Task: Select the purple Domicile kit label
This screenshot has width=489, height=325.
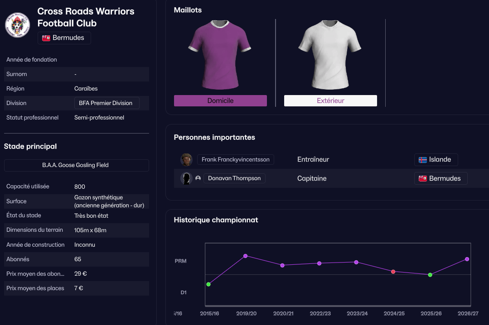Action: coord(220,100)
